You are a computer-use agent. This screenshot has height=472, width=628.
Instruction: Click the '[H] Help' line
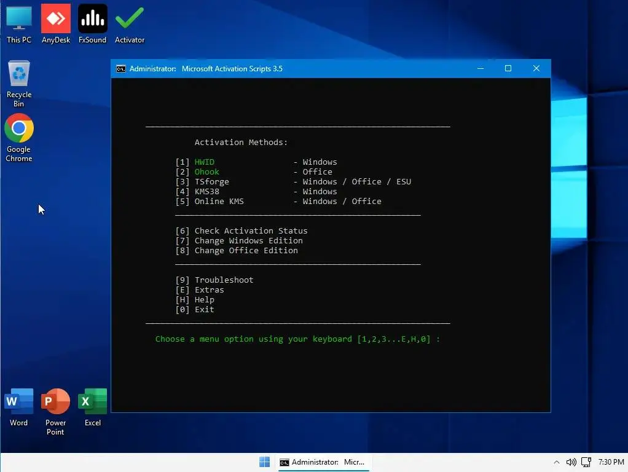tap(195, 300)
